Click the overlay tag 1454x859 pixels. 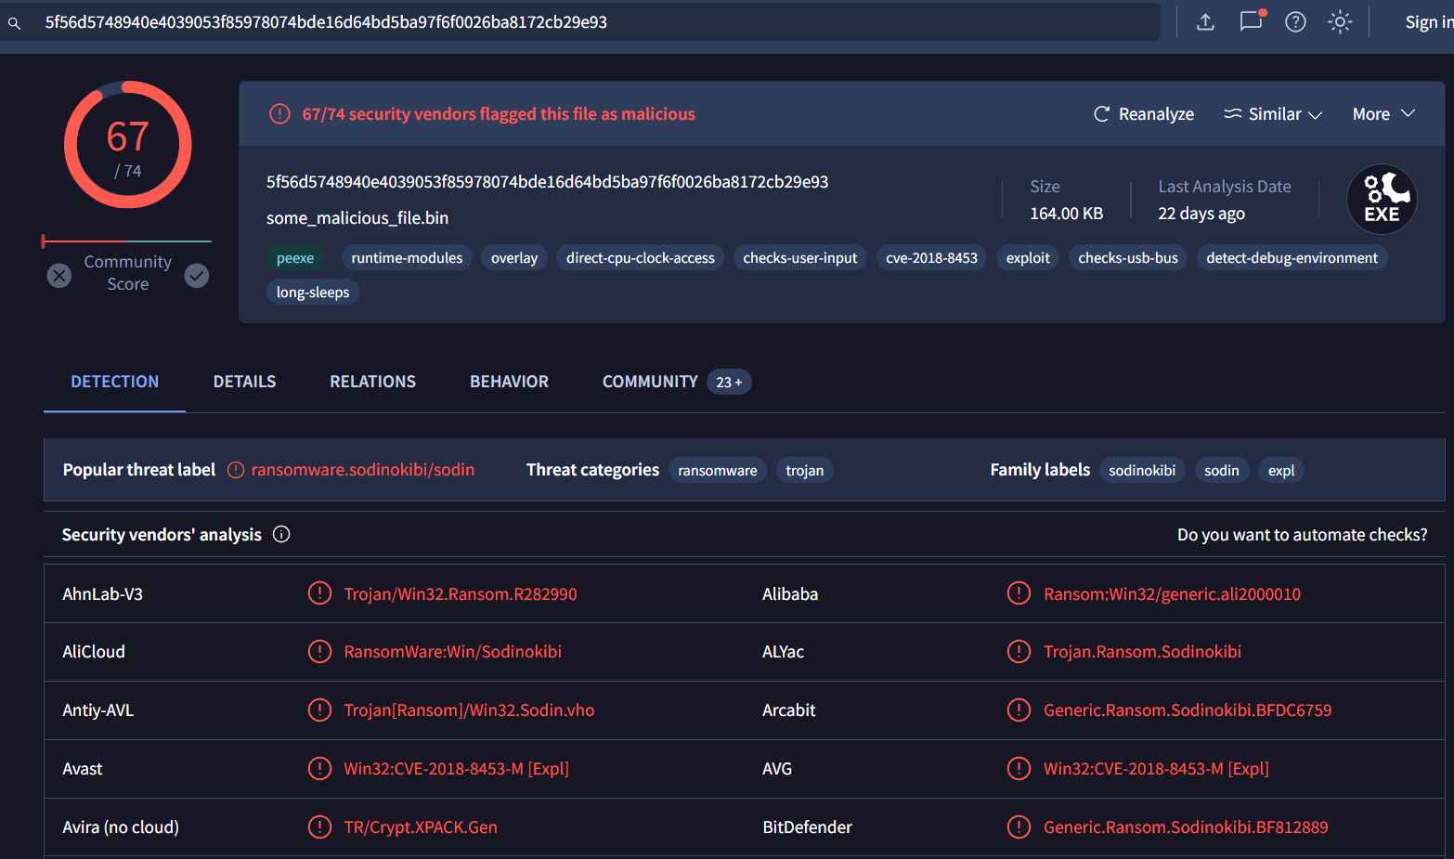[514, 258]
